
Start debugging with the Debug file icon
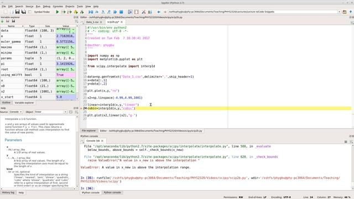point(91,12)
